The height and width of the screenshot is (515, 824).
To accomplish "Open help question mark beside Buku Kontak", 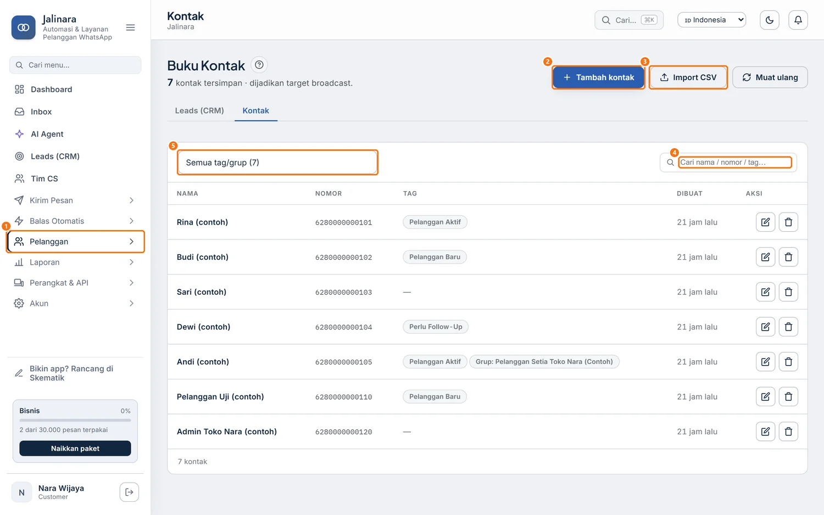I will tap(259, 65).
